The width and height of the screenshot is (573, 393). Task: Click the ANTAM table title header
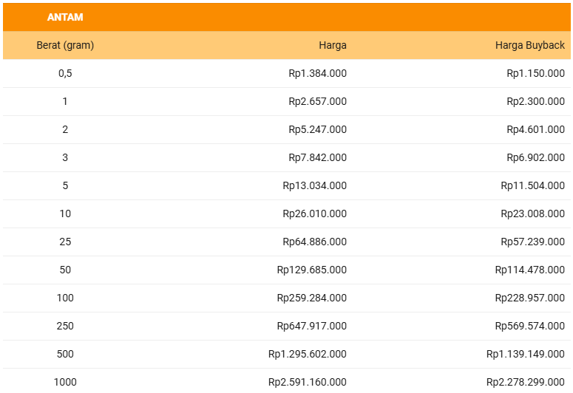65,17
